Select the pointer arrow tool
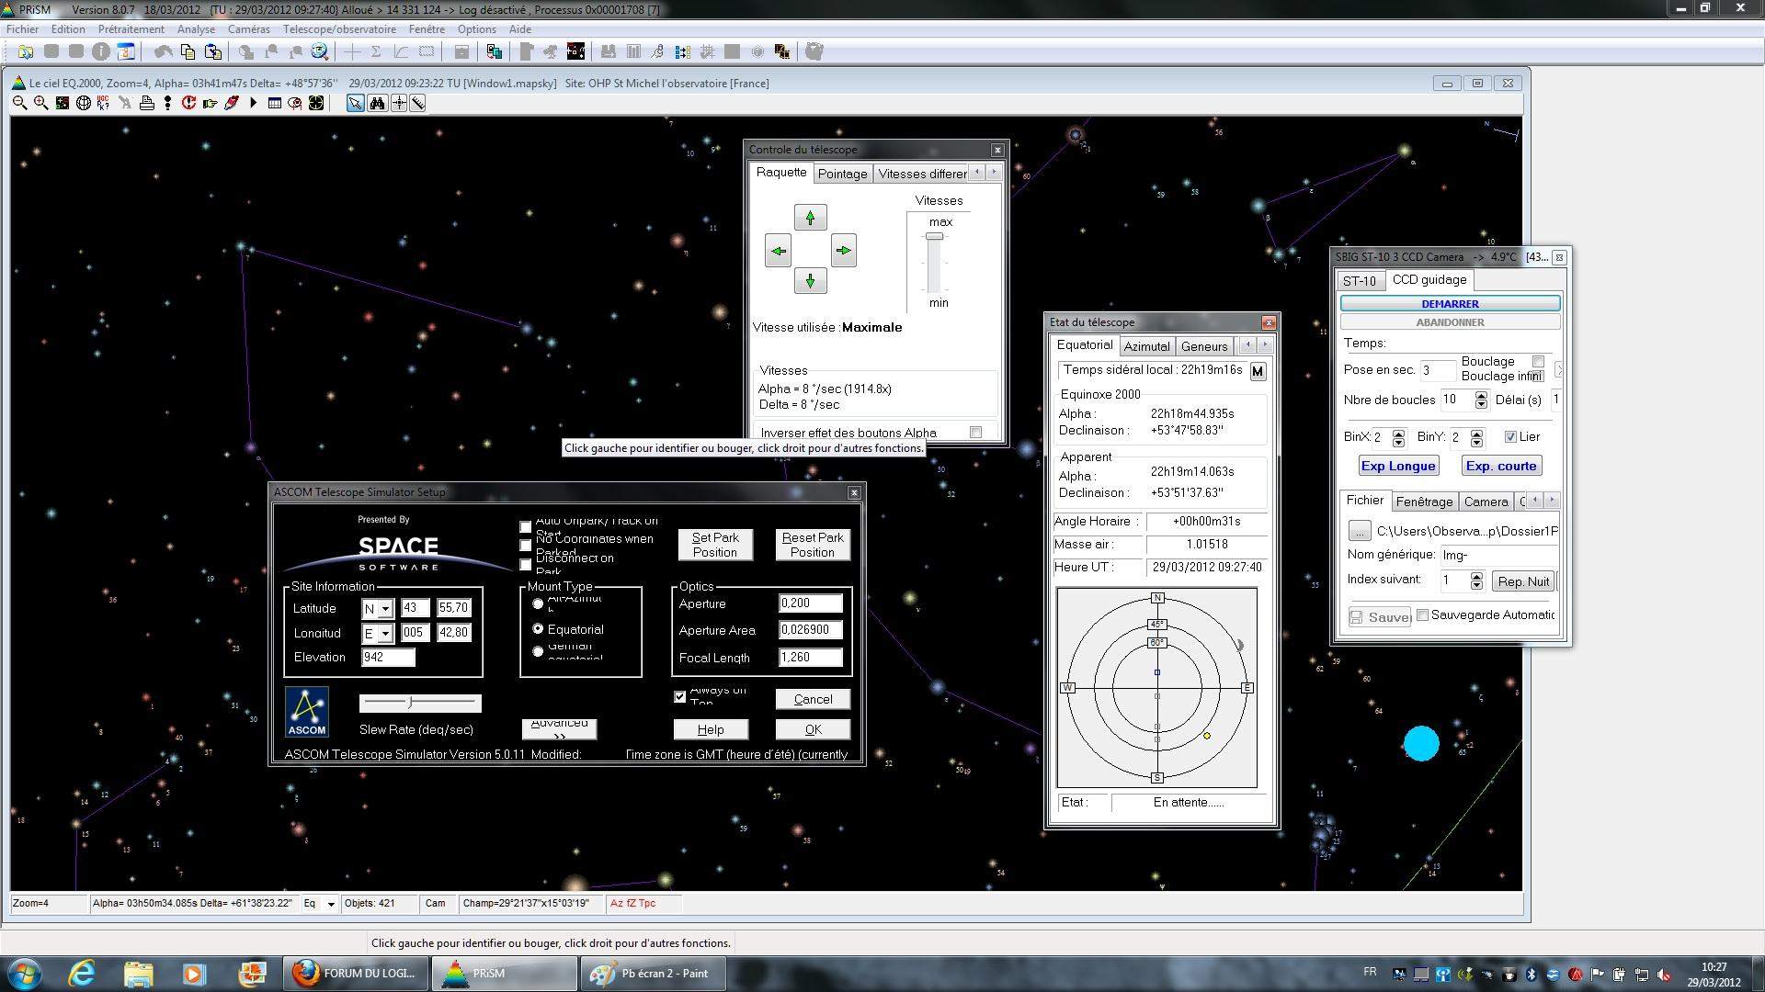Screen dimensions: 1765x992 coord(355,103)
